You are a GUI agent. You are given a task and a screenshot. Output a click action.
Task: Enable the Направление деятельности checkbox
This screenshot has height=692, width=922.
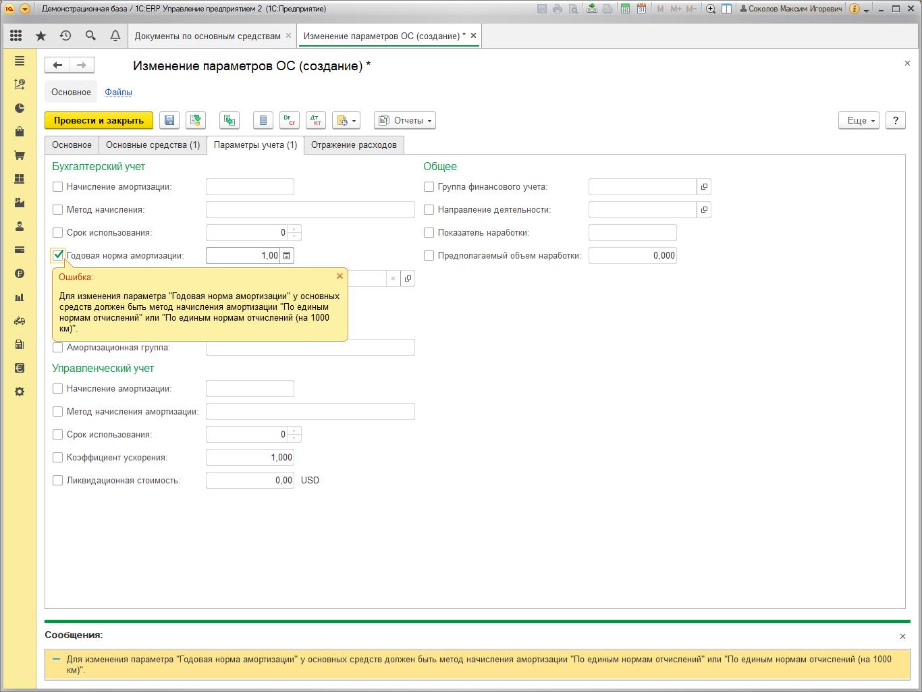point(429,210)
